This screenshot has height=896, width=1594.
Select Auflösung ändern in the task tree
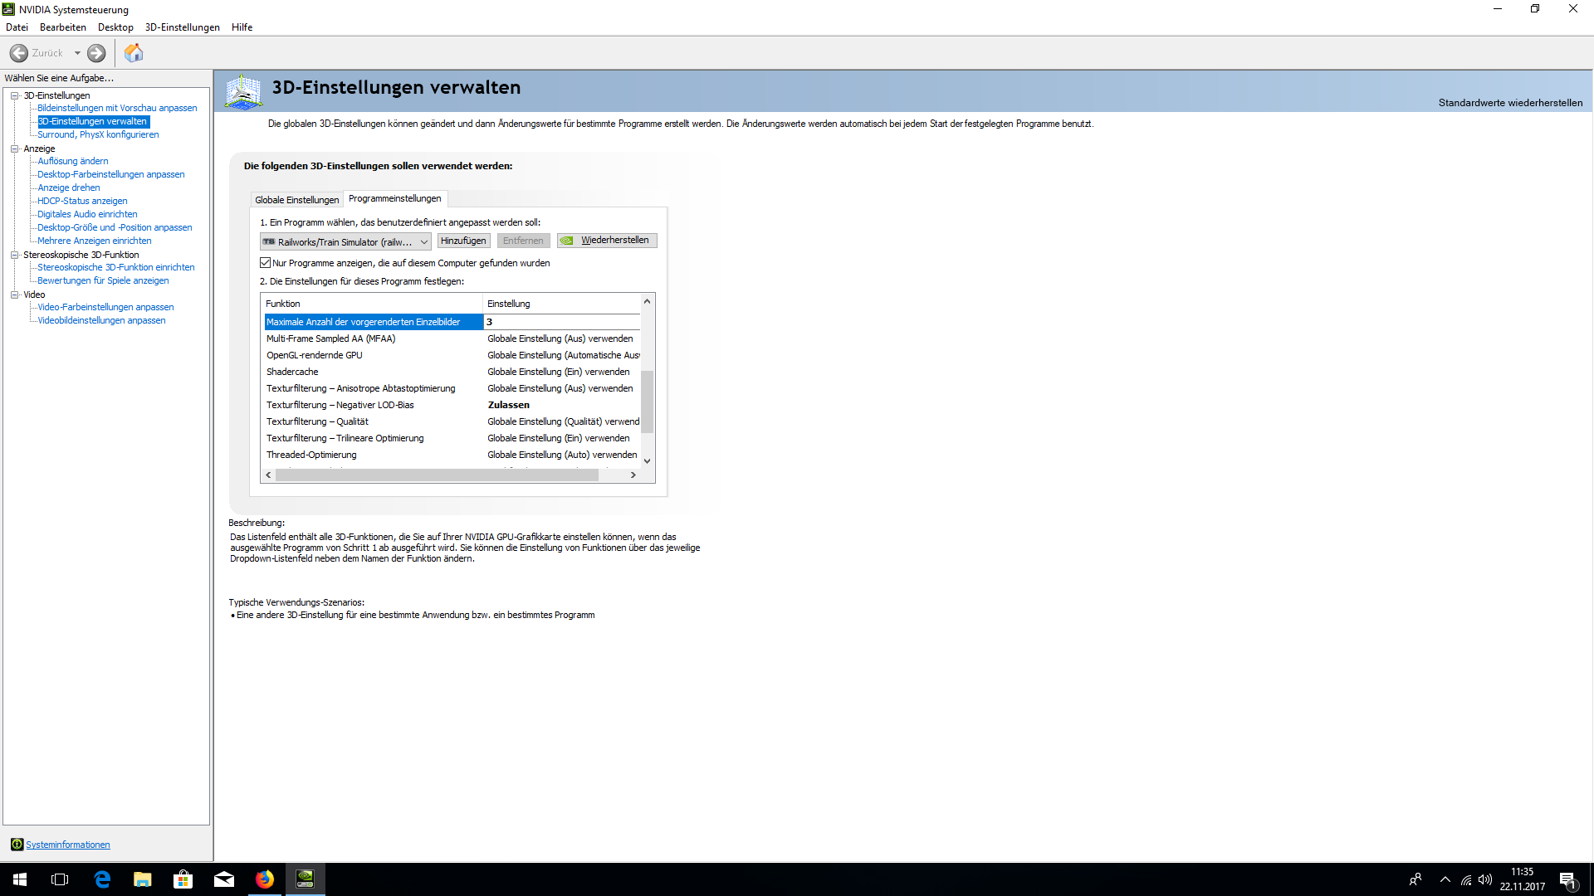(x=73, y=161)
